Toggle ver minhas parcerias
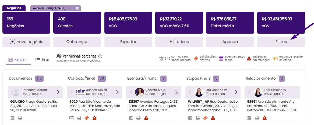314x125 pixels. click(76, 56)
